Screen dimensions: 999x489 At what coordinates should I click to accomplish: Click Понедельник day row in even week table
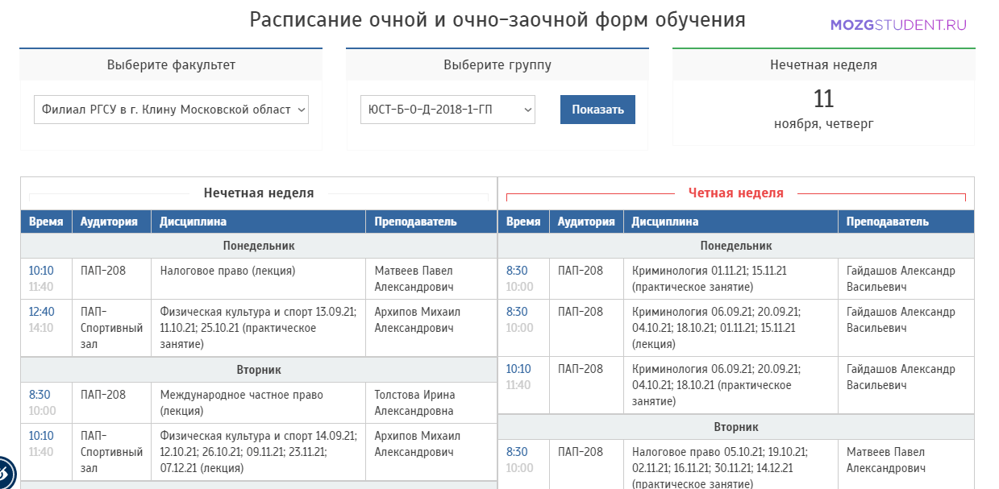pyautogui.click(x=736, y=246)
